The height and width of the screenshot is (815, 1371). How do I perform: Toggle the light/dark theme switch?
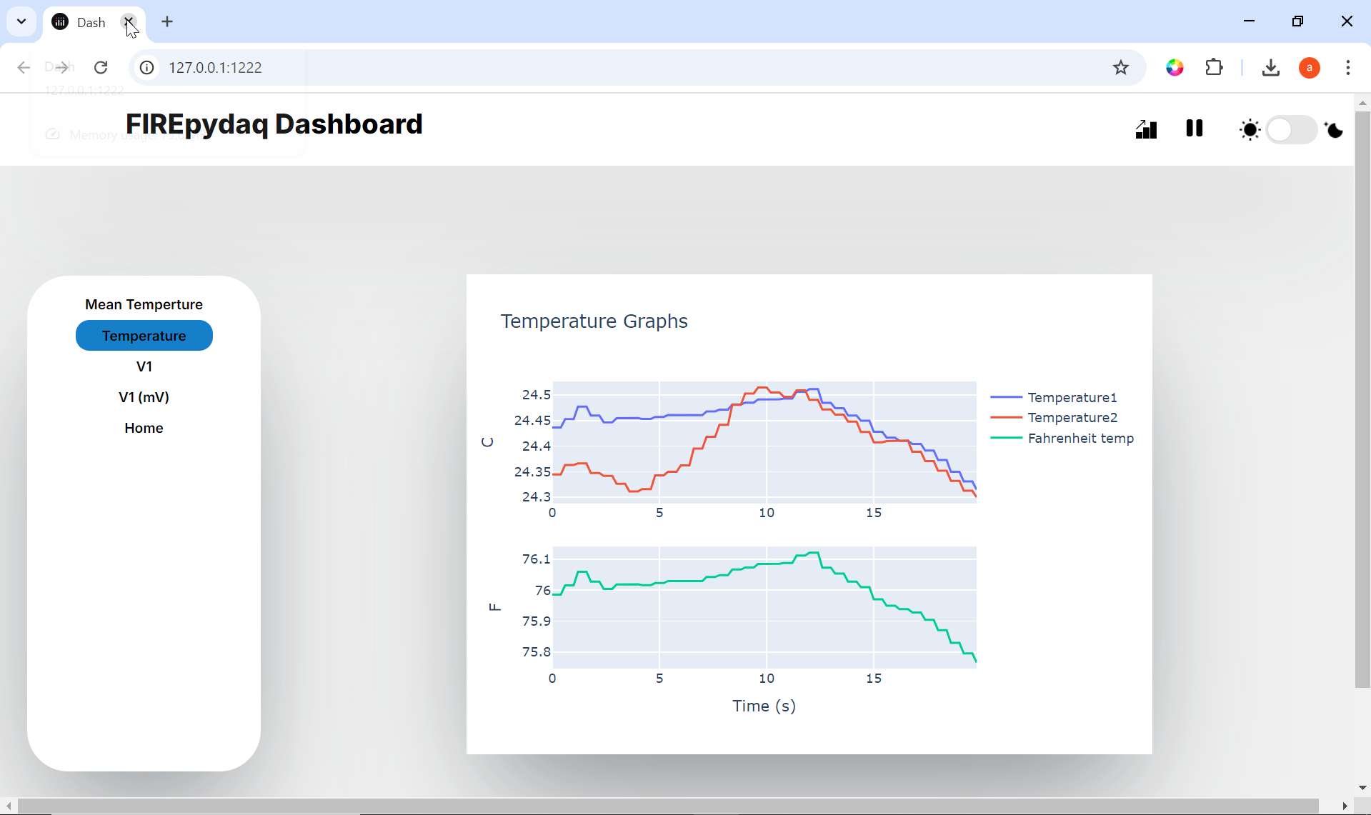click(1292, 130)
